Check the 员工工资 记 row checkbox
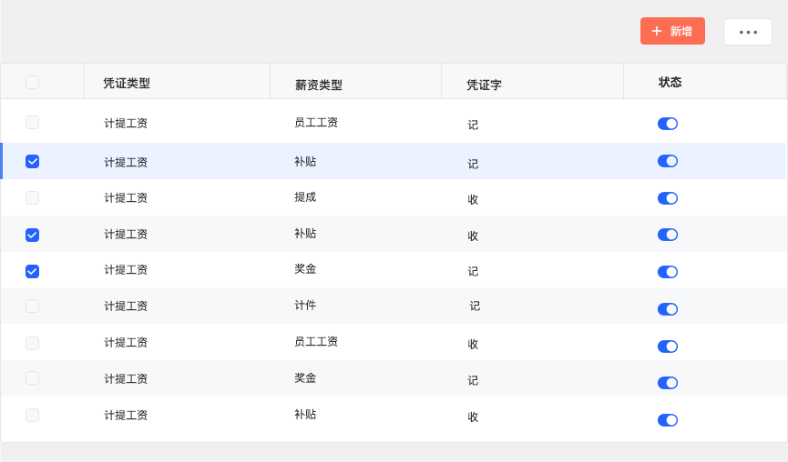The width and height of the screenshot is (788, 462). (33, 123)
